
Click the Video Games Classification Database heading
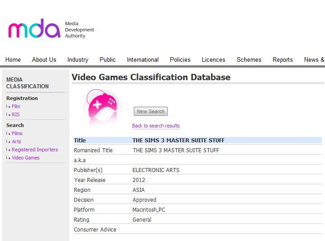pos(151,77)
